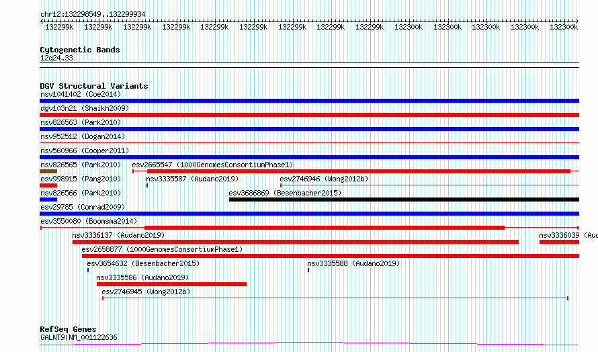
Task: Select the brown bar of nsv826565
Action: pyautogui.click(x=48, y=171)
